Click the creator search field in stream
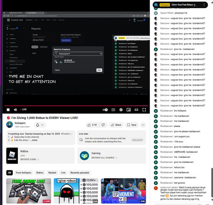213x205 pixels. (78, 54)
